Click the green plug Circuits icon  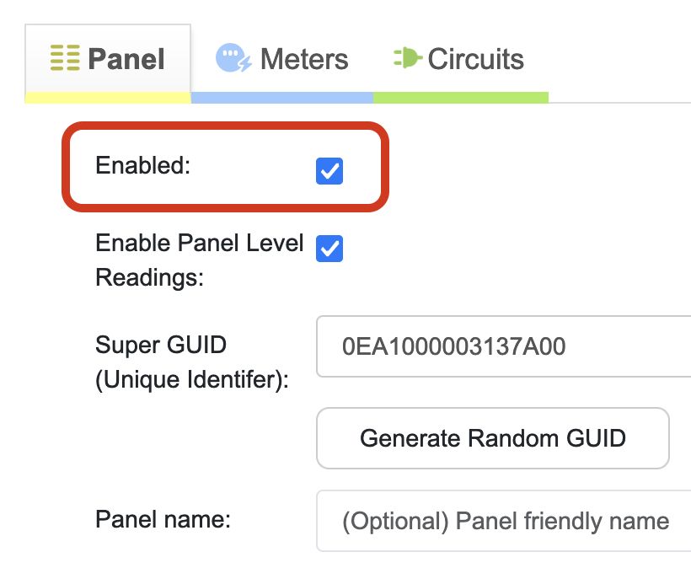pos(406,58)
